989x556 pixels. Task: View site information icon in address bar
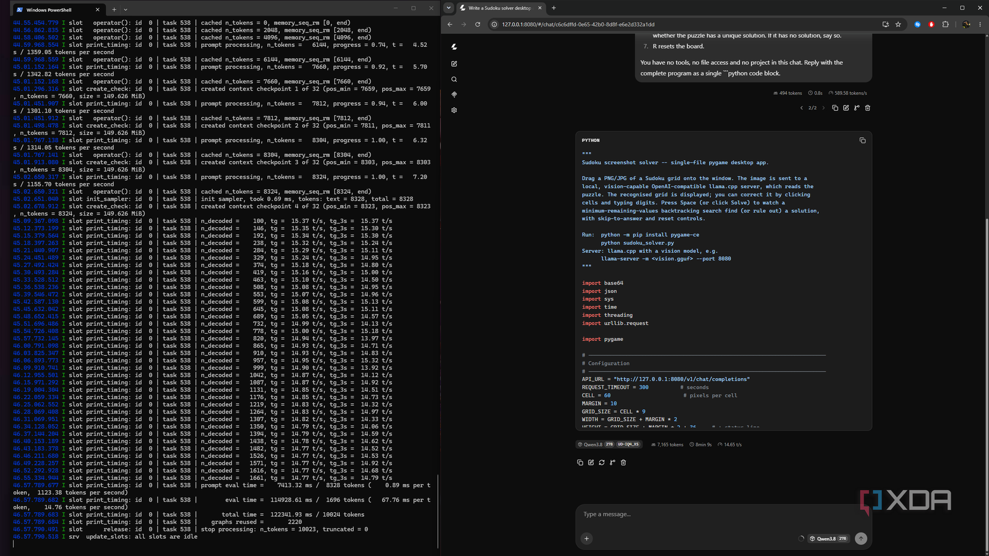pyautogui.click(x=494, y=25)
